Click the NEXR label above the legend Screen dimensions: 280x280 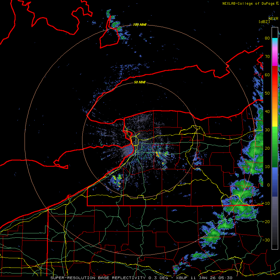pos(273,19)
